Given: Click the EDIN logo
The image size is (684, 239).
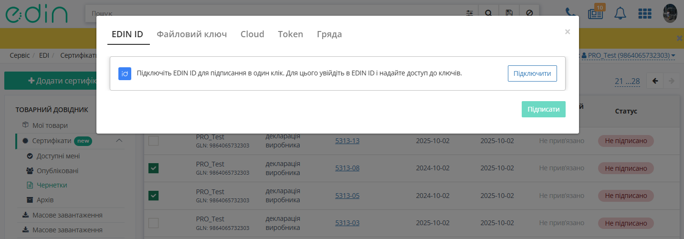Looking at the screenshot, I should point(37,13).
